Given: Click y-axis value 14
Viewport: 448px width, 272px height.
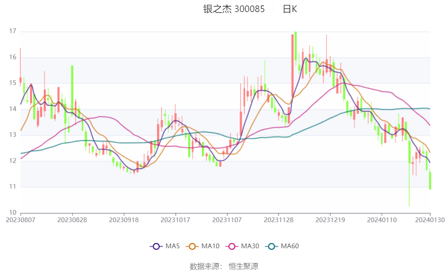Looking at the screenshot, I should point(12,109).
